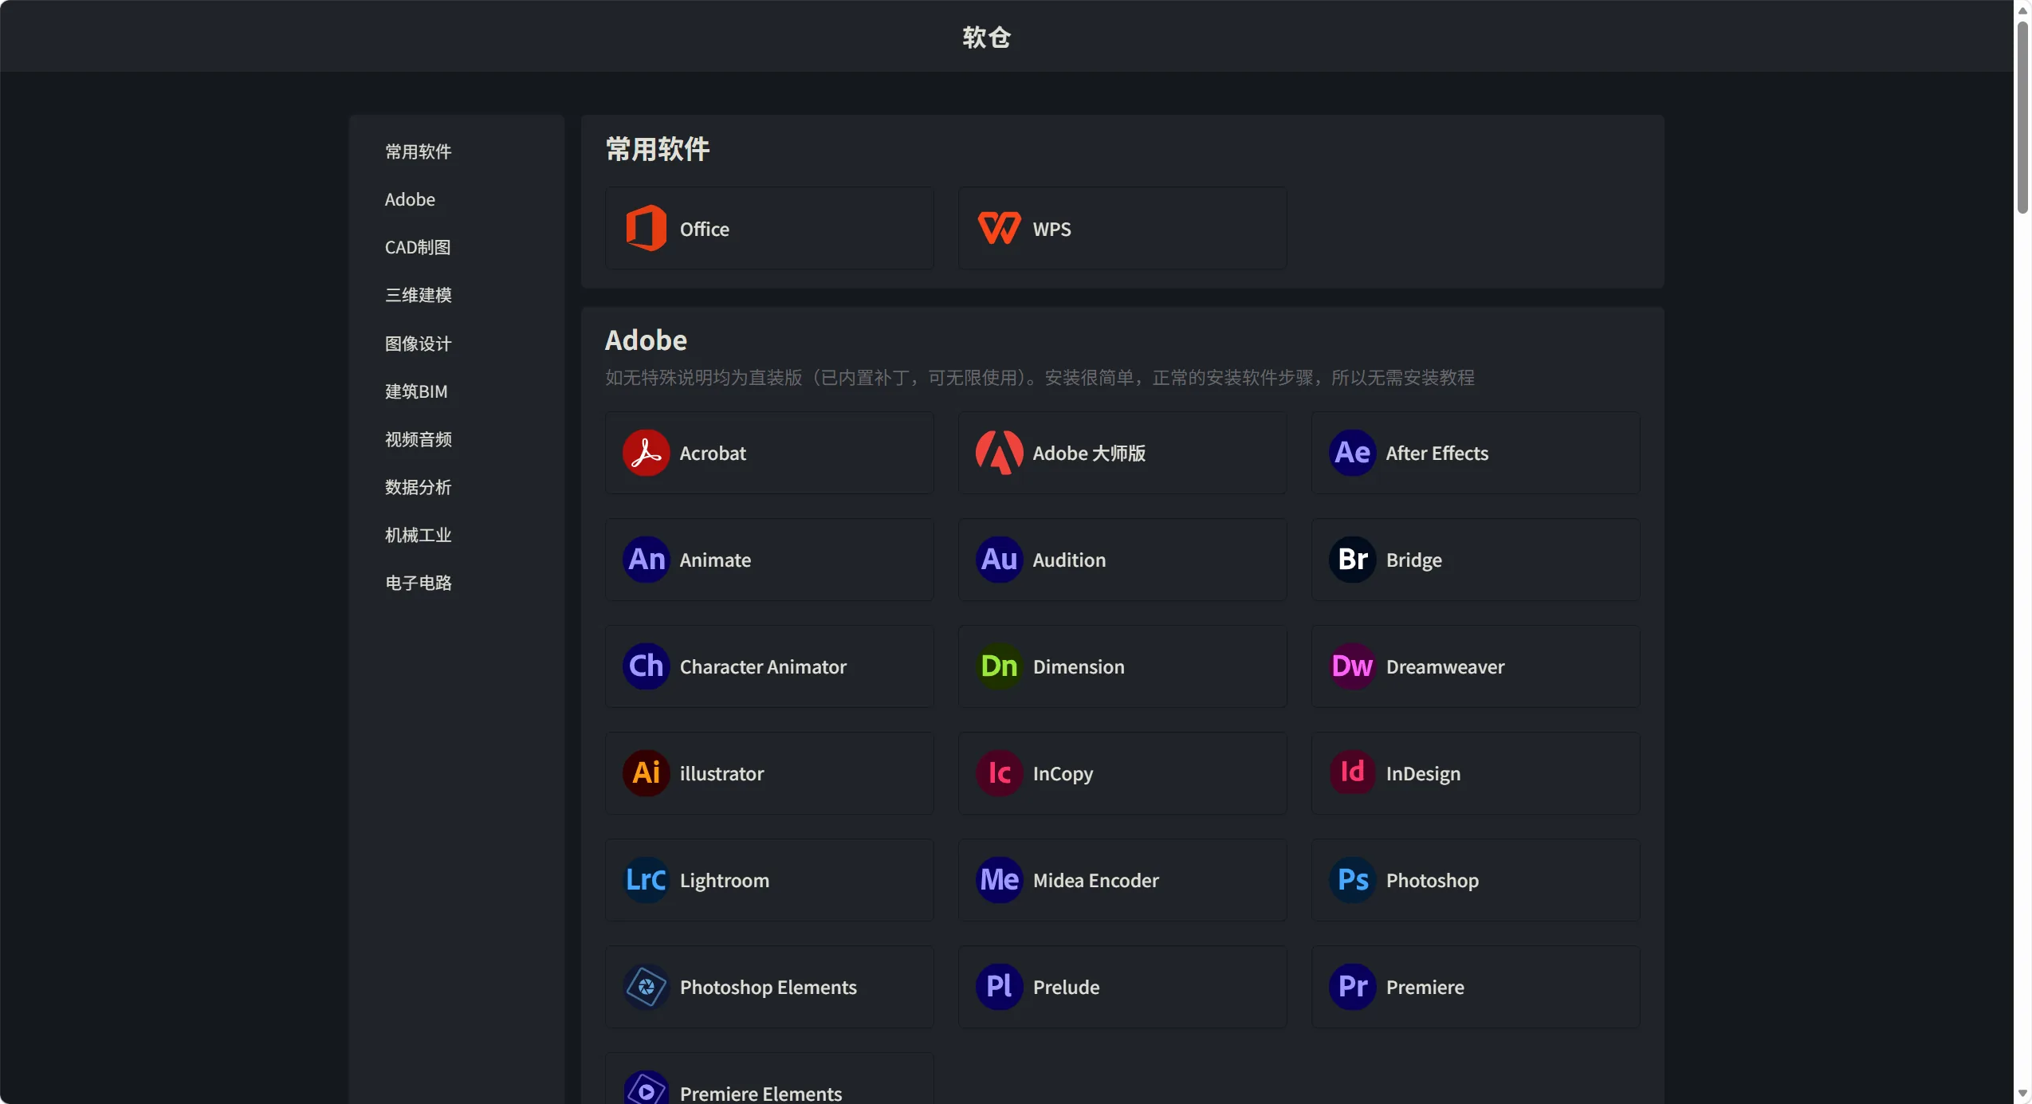Screen dimensions: 2032x1104
Task: Click the Office logo icon
Action: pyautogui.click(x=647, y=228)
